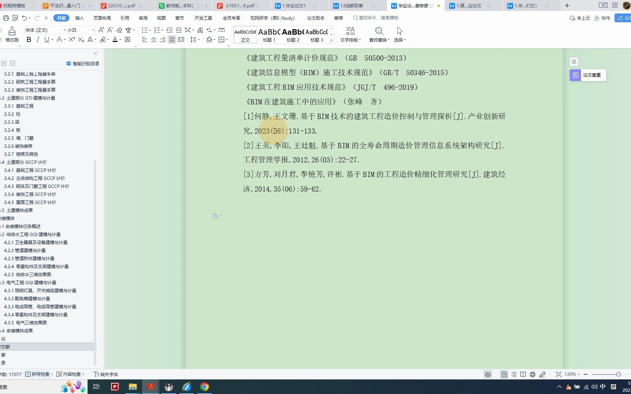Decrease paragraph indent
Screen dimensions: 631x394
click(x=169, y=30)
